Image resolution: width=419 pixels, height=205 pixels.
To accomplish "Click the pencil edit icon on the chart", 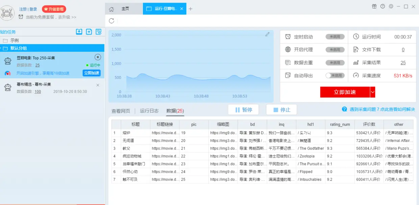I will tap(267, 34).
